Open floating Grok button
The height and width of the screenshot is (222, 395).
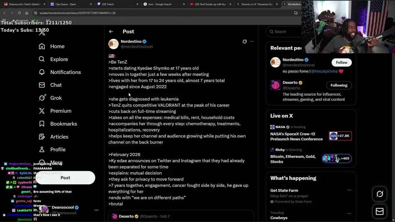pyautogui.click(x=380, y=194)
